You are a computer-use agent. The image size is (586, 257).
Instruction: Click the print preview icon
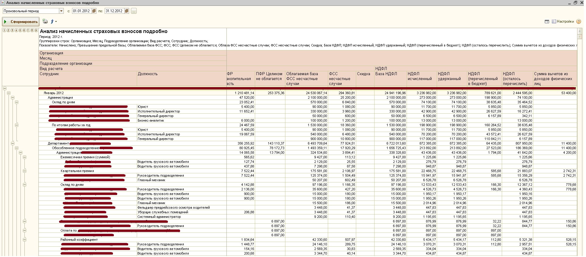tap(45, 21)
